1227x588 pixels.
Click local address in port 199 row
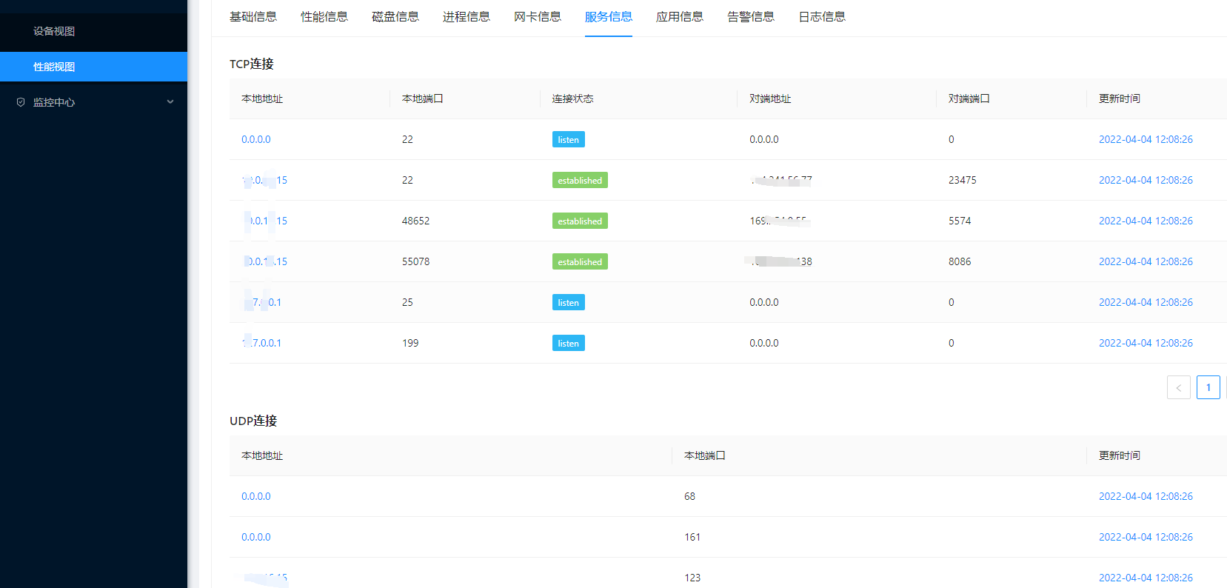[262, 343]
